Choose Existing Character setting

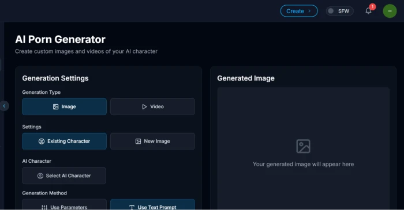[x=65, y=141]
